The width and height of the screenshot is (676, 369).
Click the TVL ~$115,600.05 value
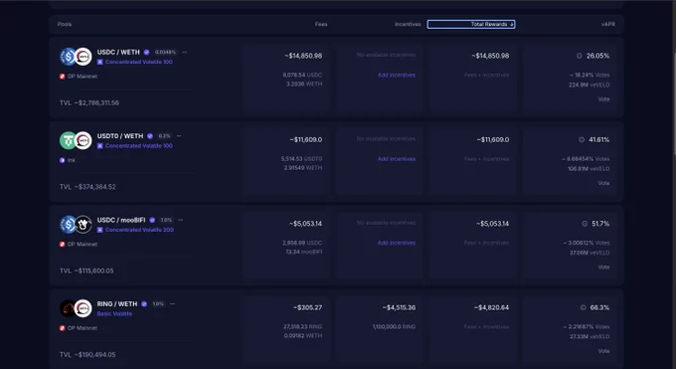86,271
